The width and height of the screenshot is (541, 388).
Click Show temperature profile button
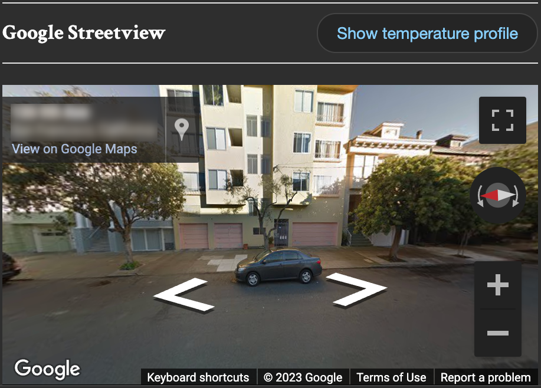pos(427,34)
